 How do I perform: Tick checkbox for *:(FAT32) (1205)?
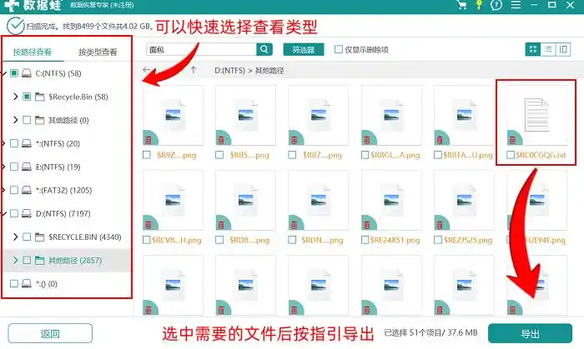point(14,190)
